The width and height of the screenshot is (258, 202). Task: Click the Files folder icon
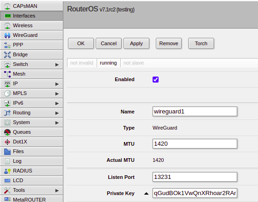click(7, 151)
